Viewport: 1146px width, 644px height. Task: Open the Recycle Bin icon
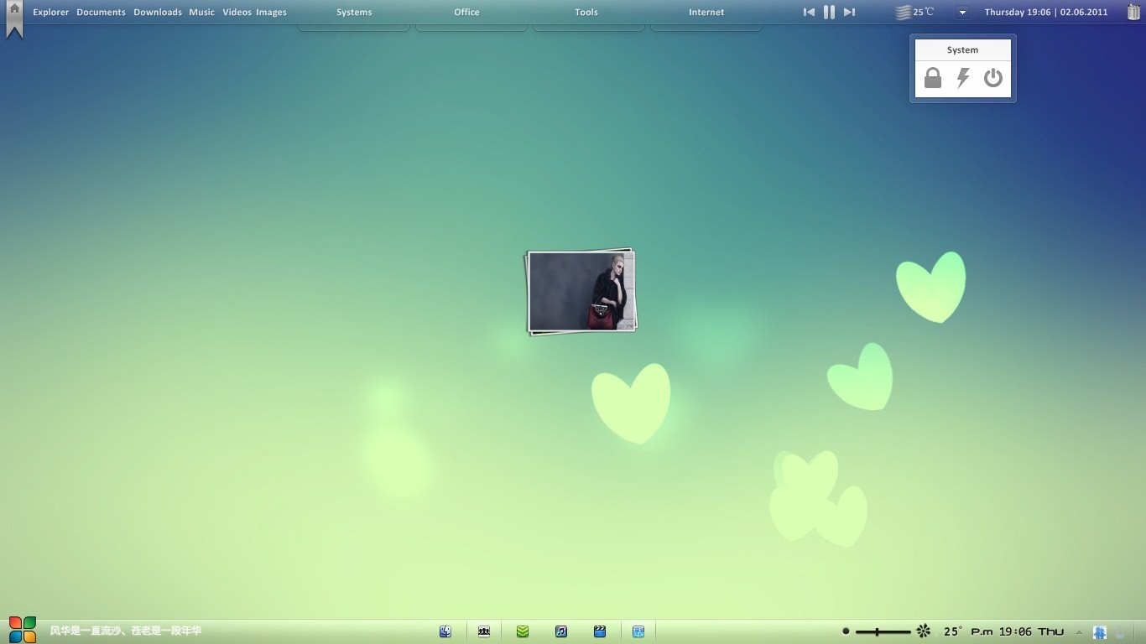pos(1133,12)
